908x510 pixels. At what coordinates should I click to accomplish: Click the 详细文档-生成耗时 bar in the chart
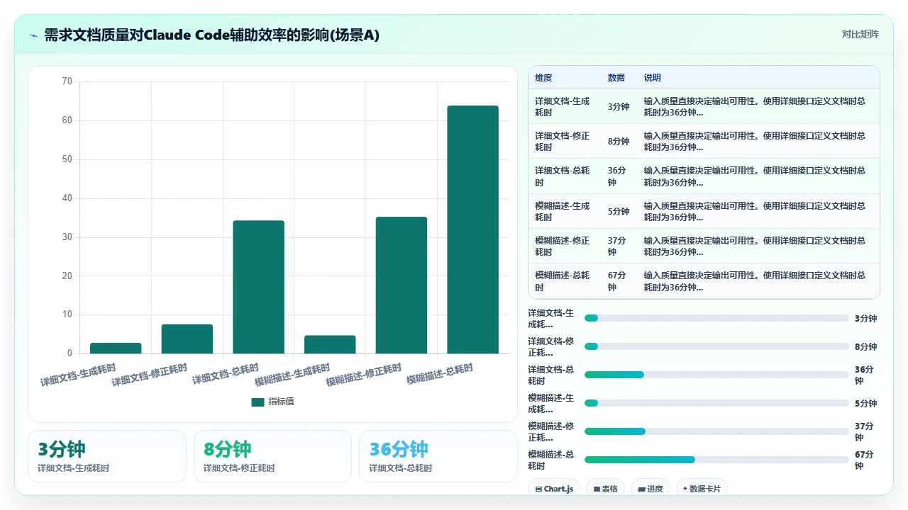click(116, 348)
